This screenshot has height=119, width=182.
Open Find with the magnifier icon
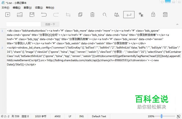[105, 15]
